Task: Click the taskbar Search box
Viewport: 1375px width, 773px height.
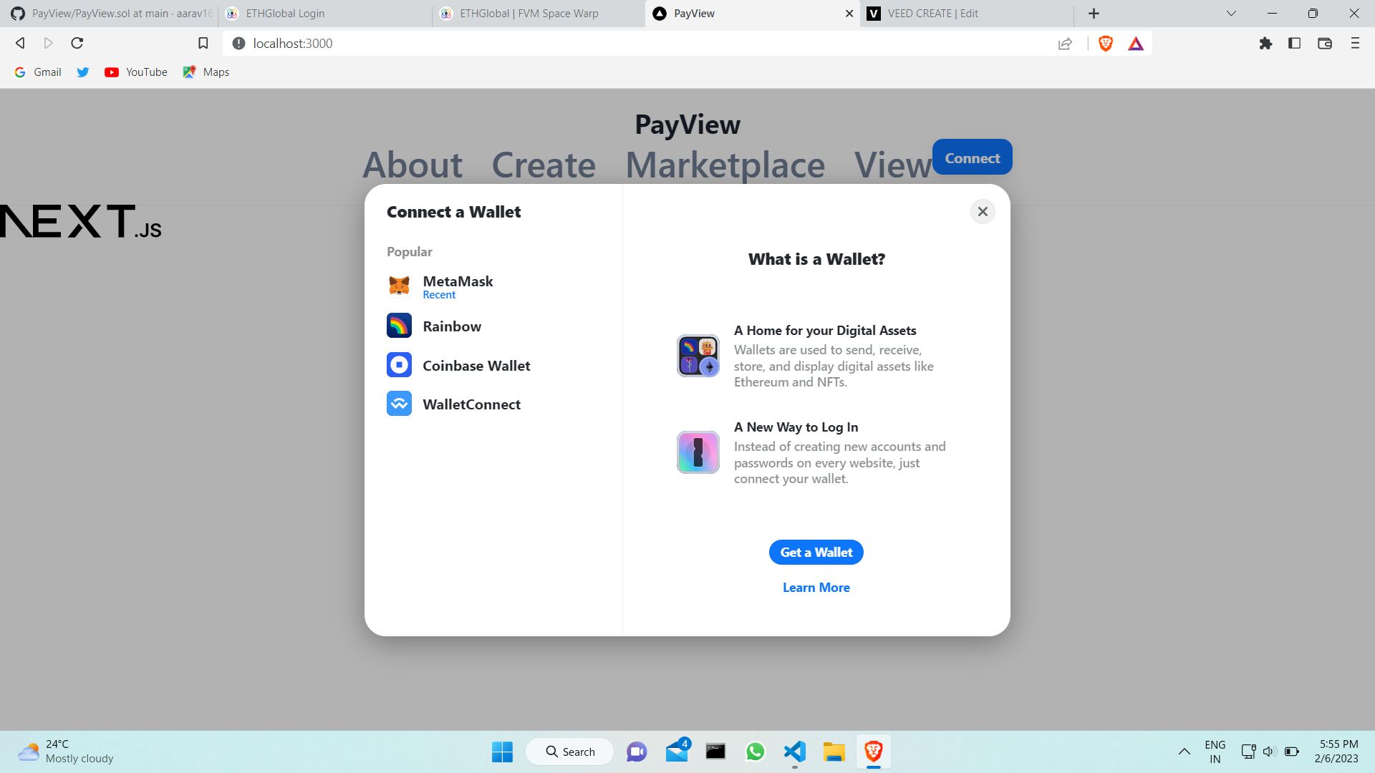Action: 570,752
